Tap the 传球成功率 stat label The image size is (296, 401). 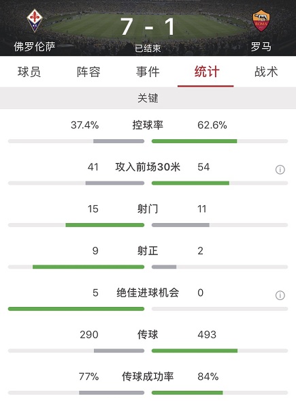point(148,376)
